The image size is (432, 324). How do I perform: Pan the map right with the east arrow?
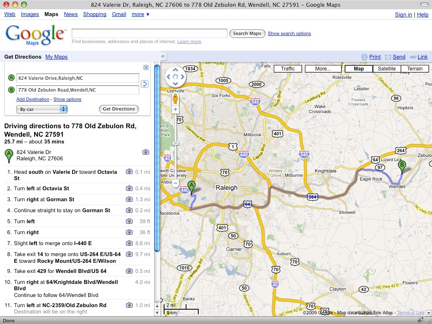(x=182, y=77)
